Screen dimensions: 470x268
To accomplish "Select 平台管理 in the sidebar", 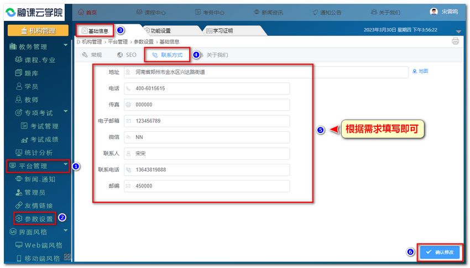I will pos(33,166).
